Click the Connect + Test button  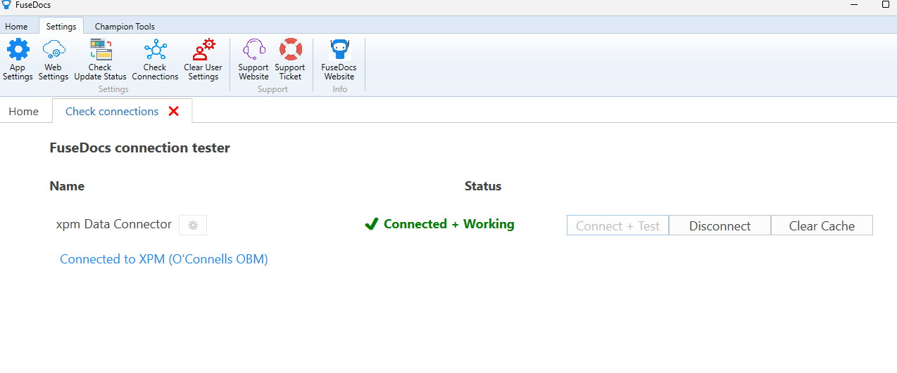617,225
